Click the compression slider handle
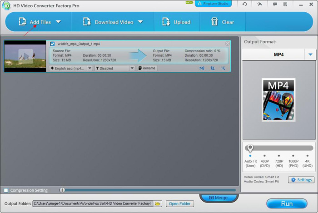Image resolution: width=318 pixels, height=213 pixels. [x=62, y=190]
